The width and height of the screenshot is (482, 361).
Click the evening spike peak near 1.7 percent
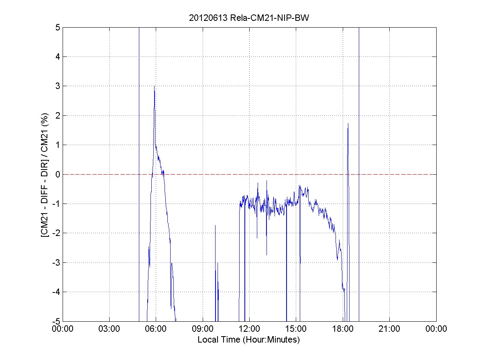348,124
